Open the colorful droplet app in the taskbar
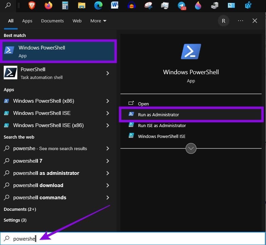This screenshot has height=245, width=266. [198, 5]
